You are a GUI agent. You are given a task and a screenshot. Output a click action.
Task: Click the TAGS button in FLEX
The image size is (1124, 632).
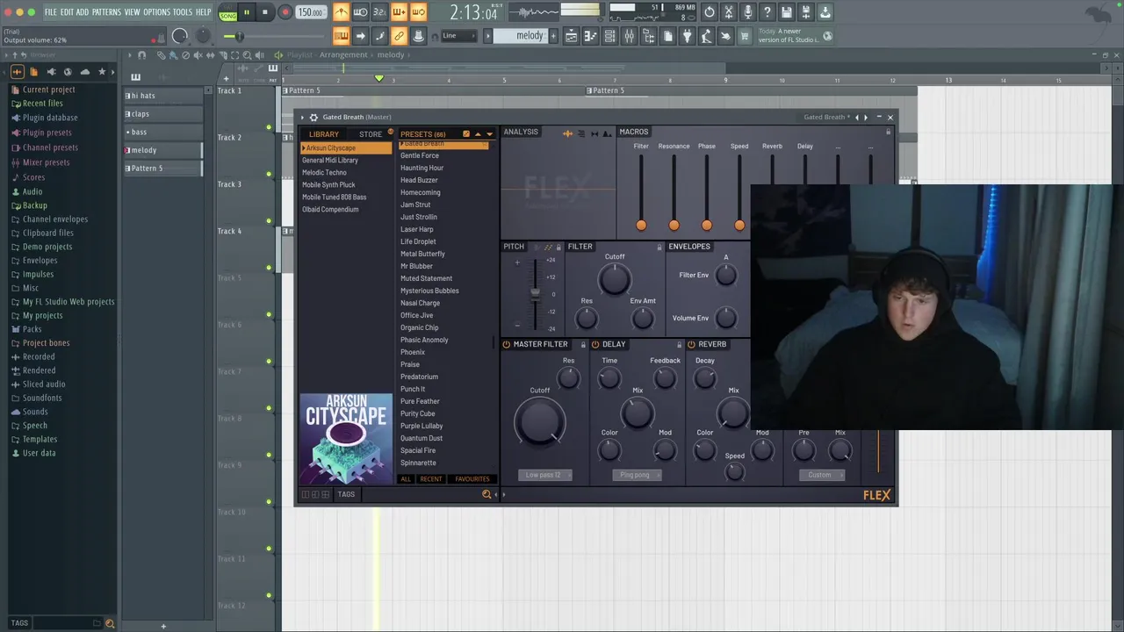[x=346, y=494]
